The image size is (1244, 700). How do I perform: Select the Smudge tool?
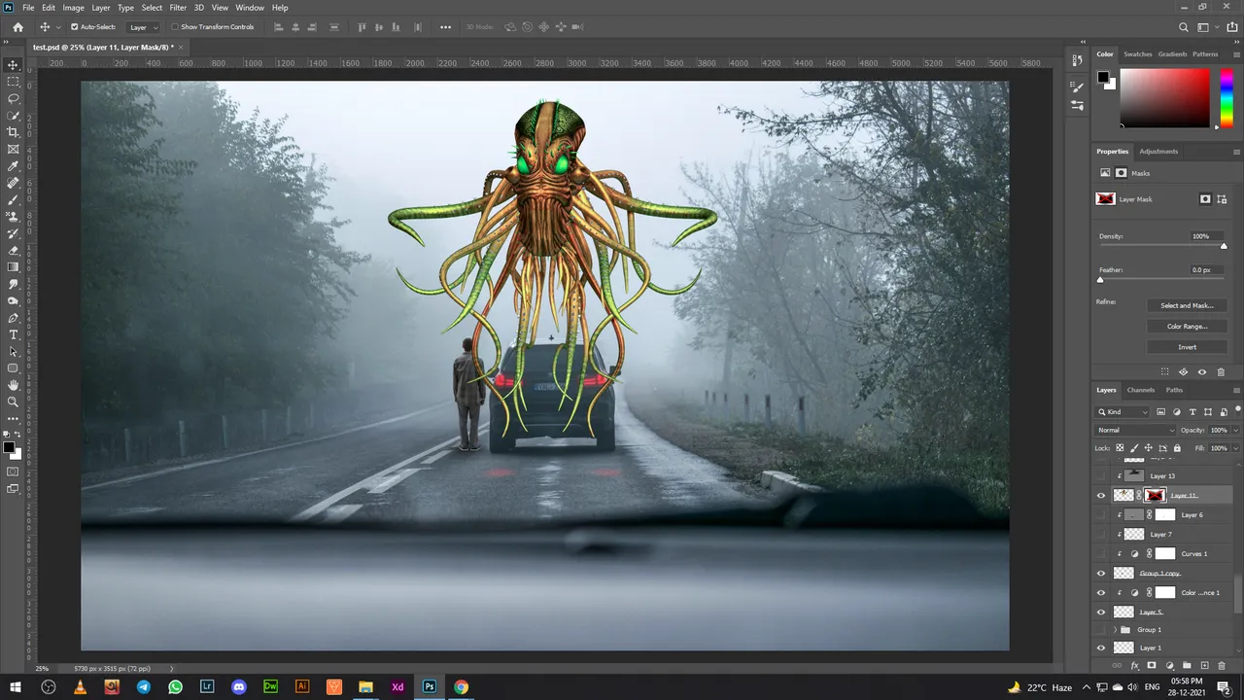pyautogui.click(x=13, y=284)
